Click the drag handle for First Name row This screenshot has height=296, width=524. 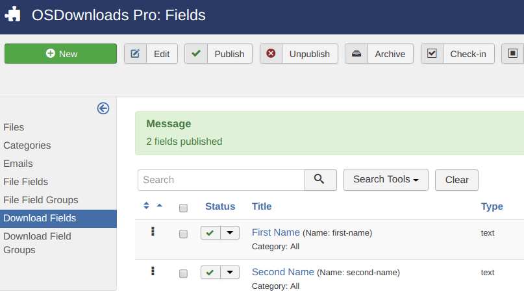[153, 231]
